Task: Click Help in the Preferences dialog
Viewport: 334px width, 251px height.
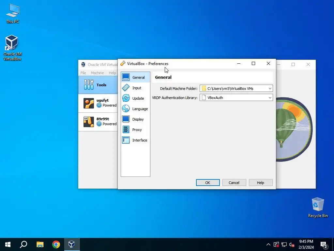Action: pos(261,182)
